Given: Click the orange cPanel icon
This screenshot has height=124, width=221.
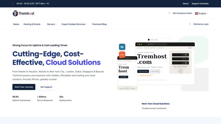Looking at the screenshot, I should pyautogui.click(x=122, y=54).
